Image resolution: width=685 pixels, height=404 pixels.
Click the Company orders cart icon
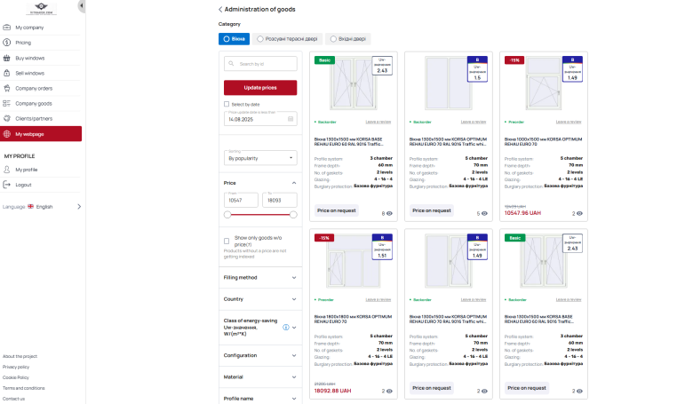tap(6, 88)
